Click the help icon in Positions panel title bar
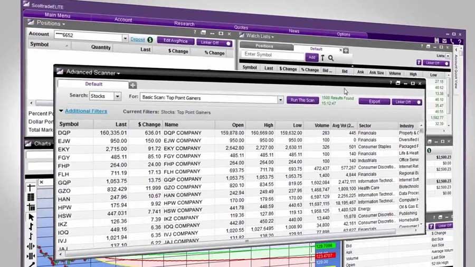475x267 pixels. coord(195,32)
